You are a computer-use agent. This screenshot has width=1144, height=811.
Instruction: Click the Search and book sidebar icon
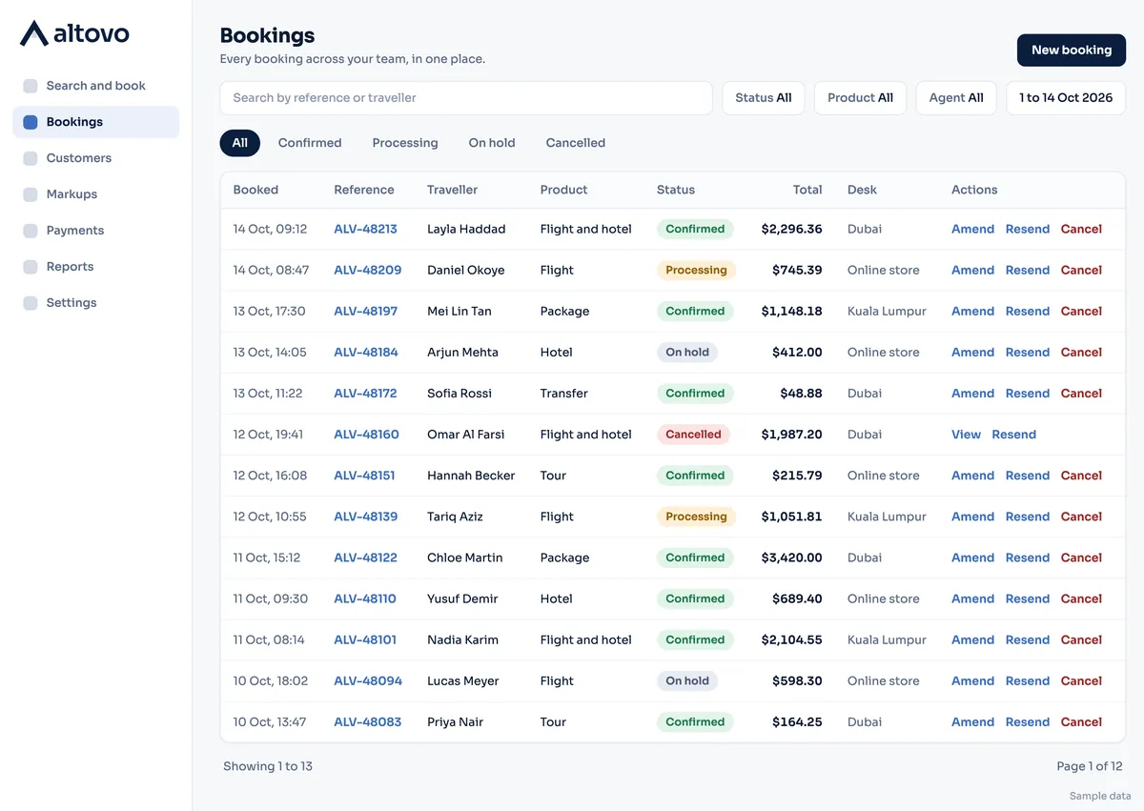coord(31,86)
